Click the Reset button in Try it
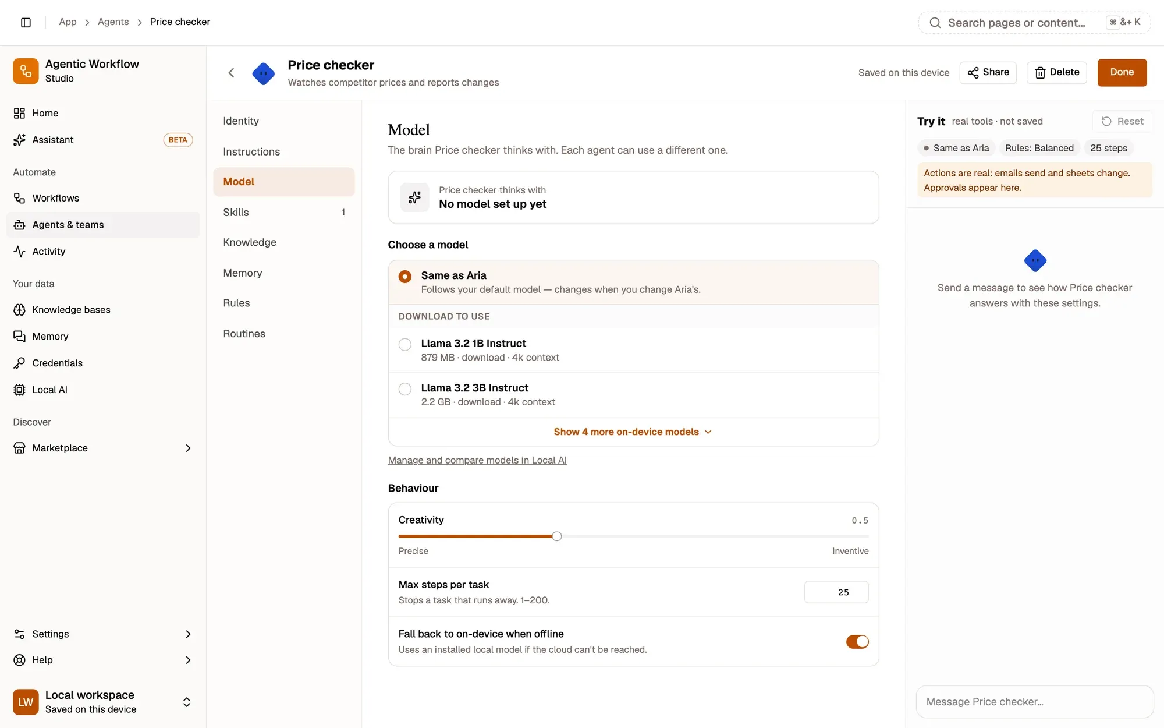Screen dimensions: 1164x728 point(1122,121)
